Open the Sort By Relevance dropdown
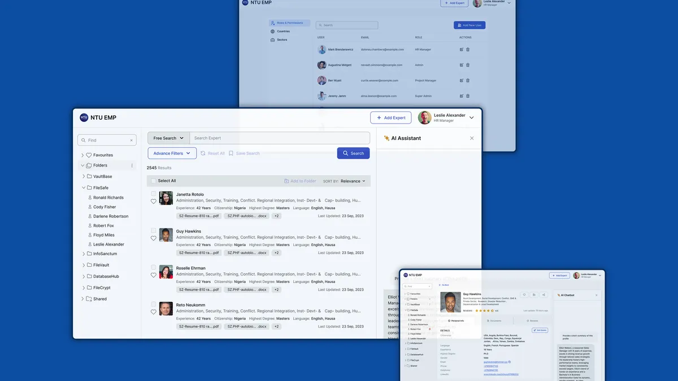678x381 pixels. pos(353,181)
